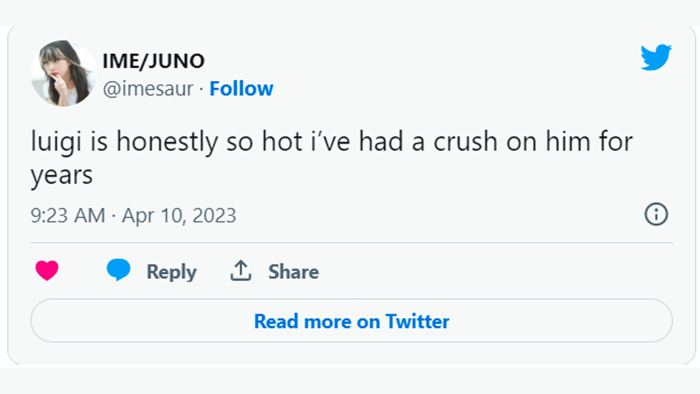The image size is (700, 394).
Task: Like the tweet with the pink heart icon
Action: pos(47,271)
